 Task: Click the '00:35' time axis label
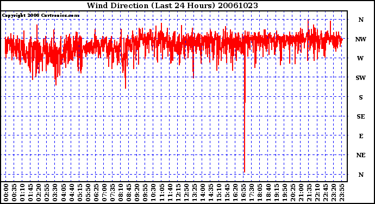pyautogui.click(x=14, y=193)
